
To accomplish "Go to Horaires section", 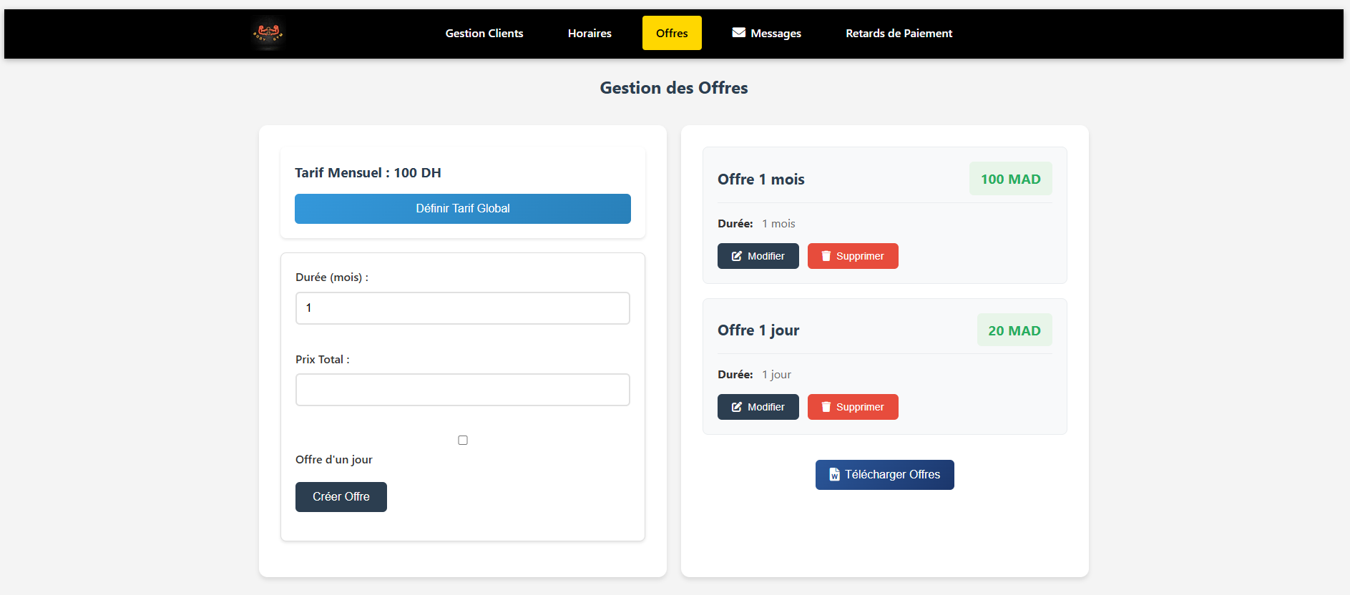I will tap(590, 33).
